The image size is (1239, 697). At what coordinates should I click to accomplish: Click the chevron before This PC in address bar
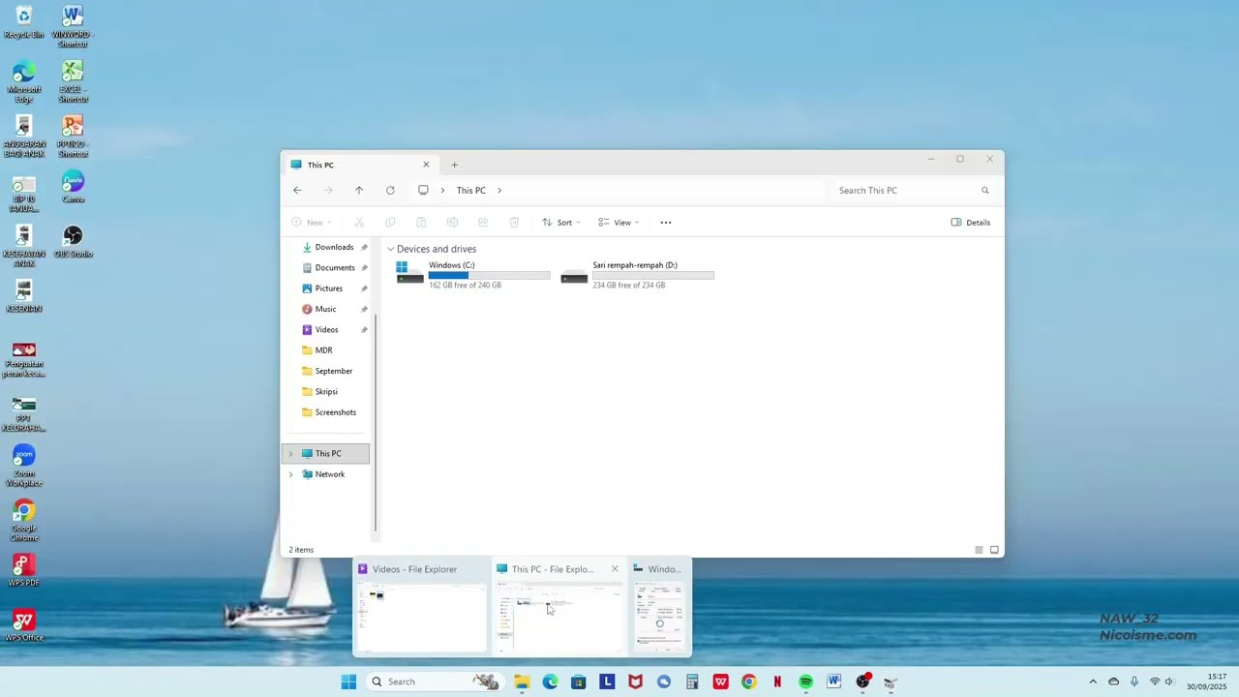tap(443, 191)
